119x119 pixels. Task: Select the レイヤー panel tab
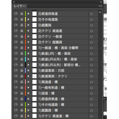[x=20, y=6]
